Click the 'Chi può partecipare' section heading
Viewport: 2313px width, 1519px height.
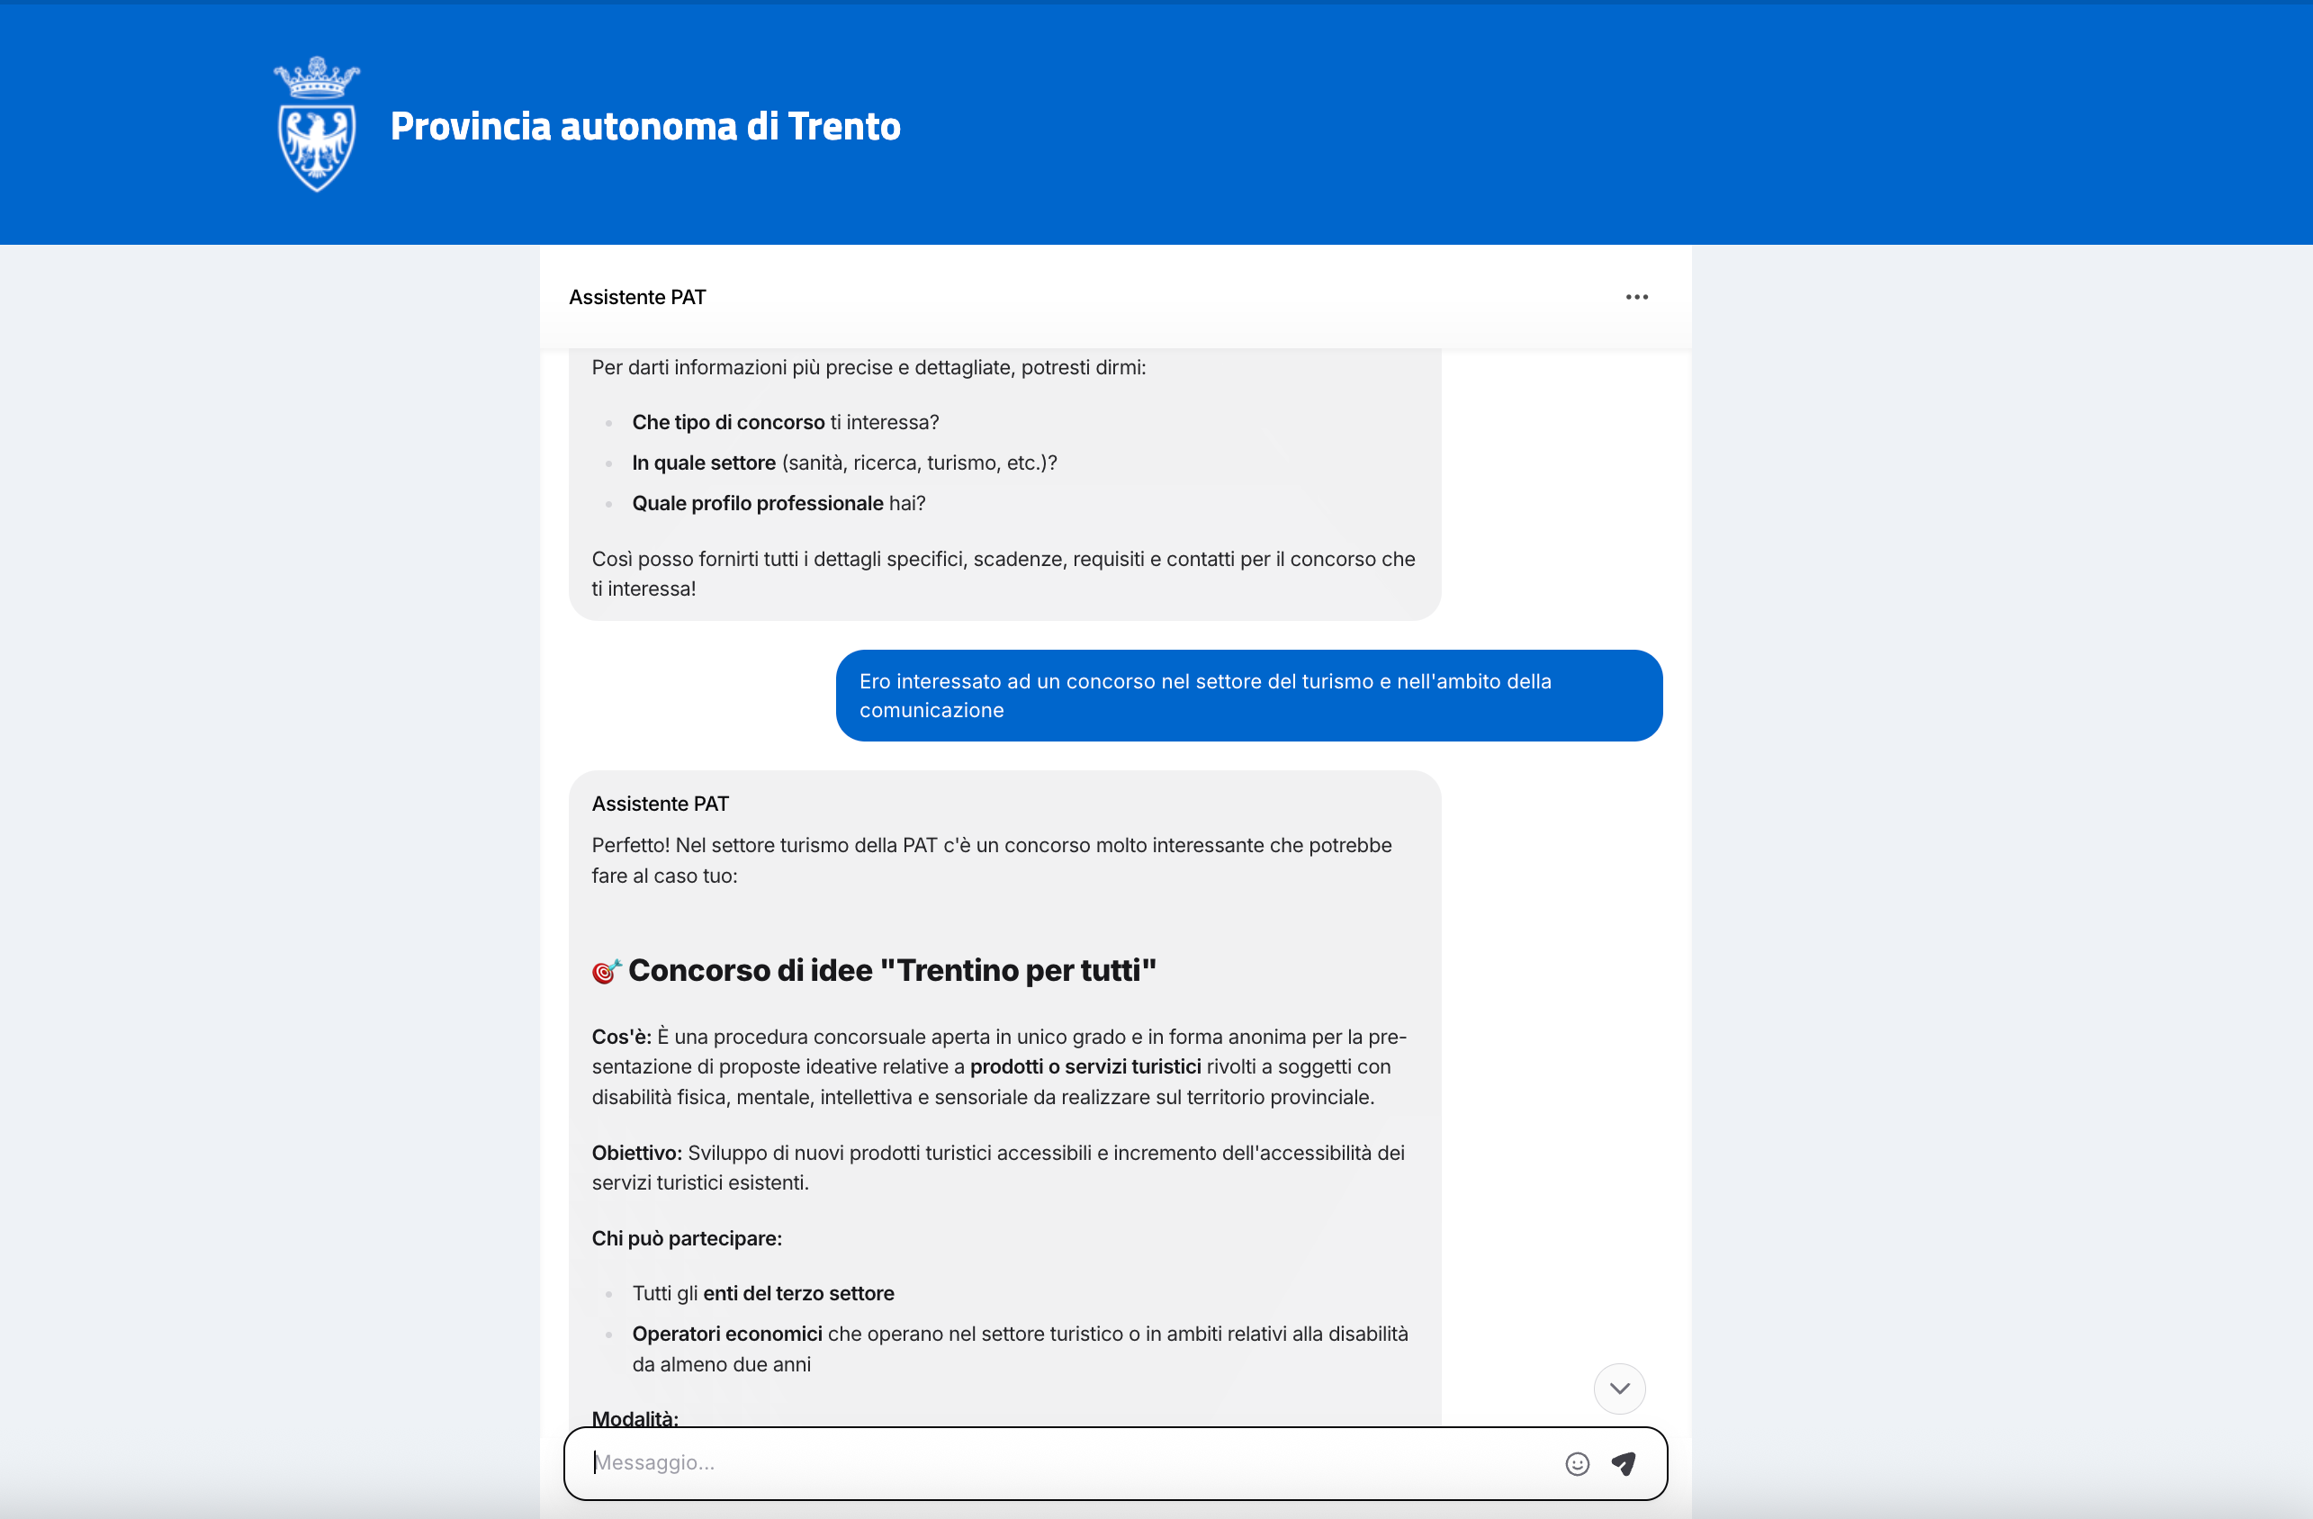[x=686, y=1238]
